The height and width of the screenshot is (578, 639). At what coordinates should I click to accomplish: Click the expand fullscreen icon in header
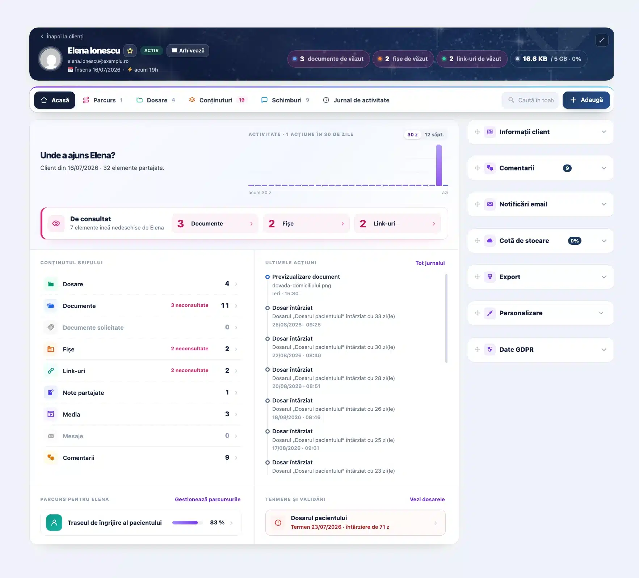(x=602, y=40)
